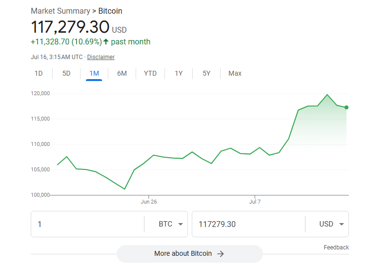Switch chart to 1Y range

point(179,74)
